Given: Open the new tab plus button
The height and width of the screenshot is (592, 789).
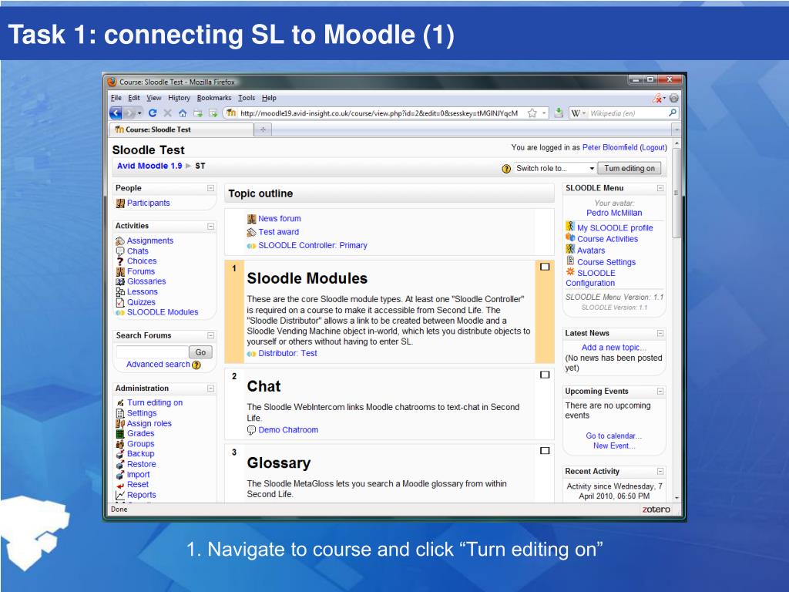Looking at the screenshot, I should tap(263, 129).
